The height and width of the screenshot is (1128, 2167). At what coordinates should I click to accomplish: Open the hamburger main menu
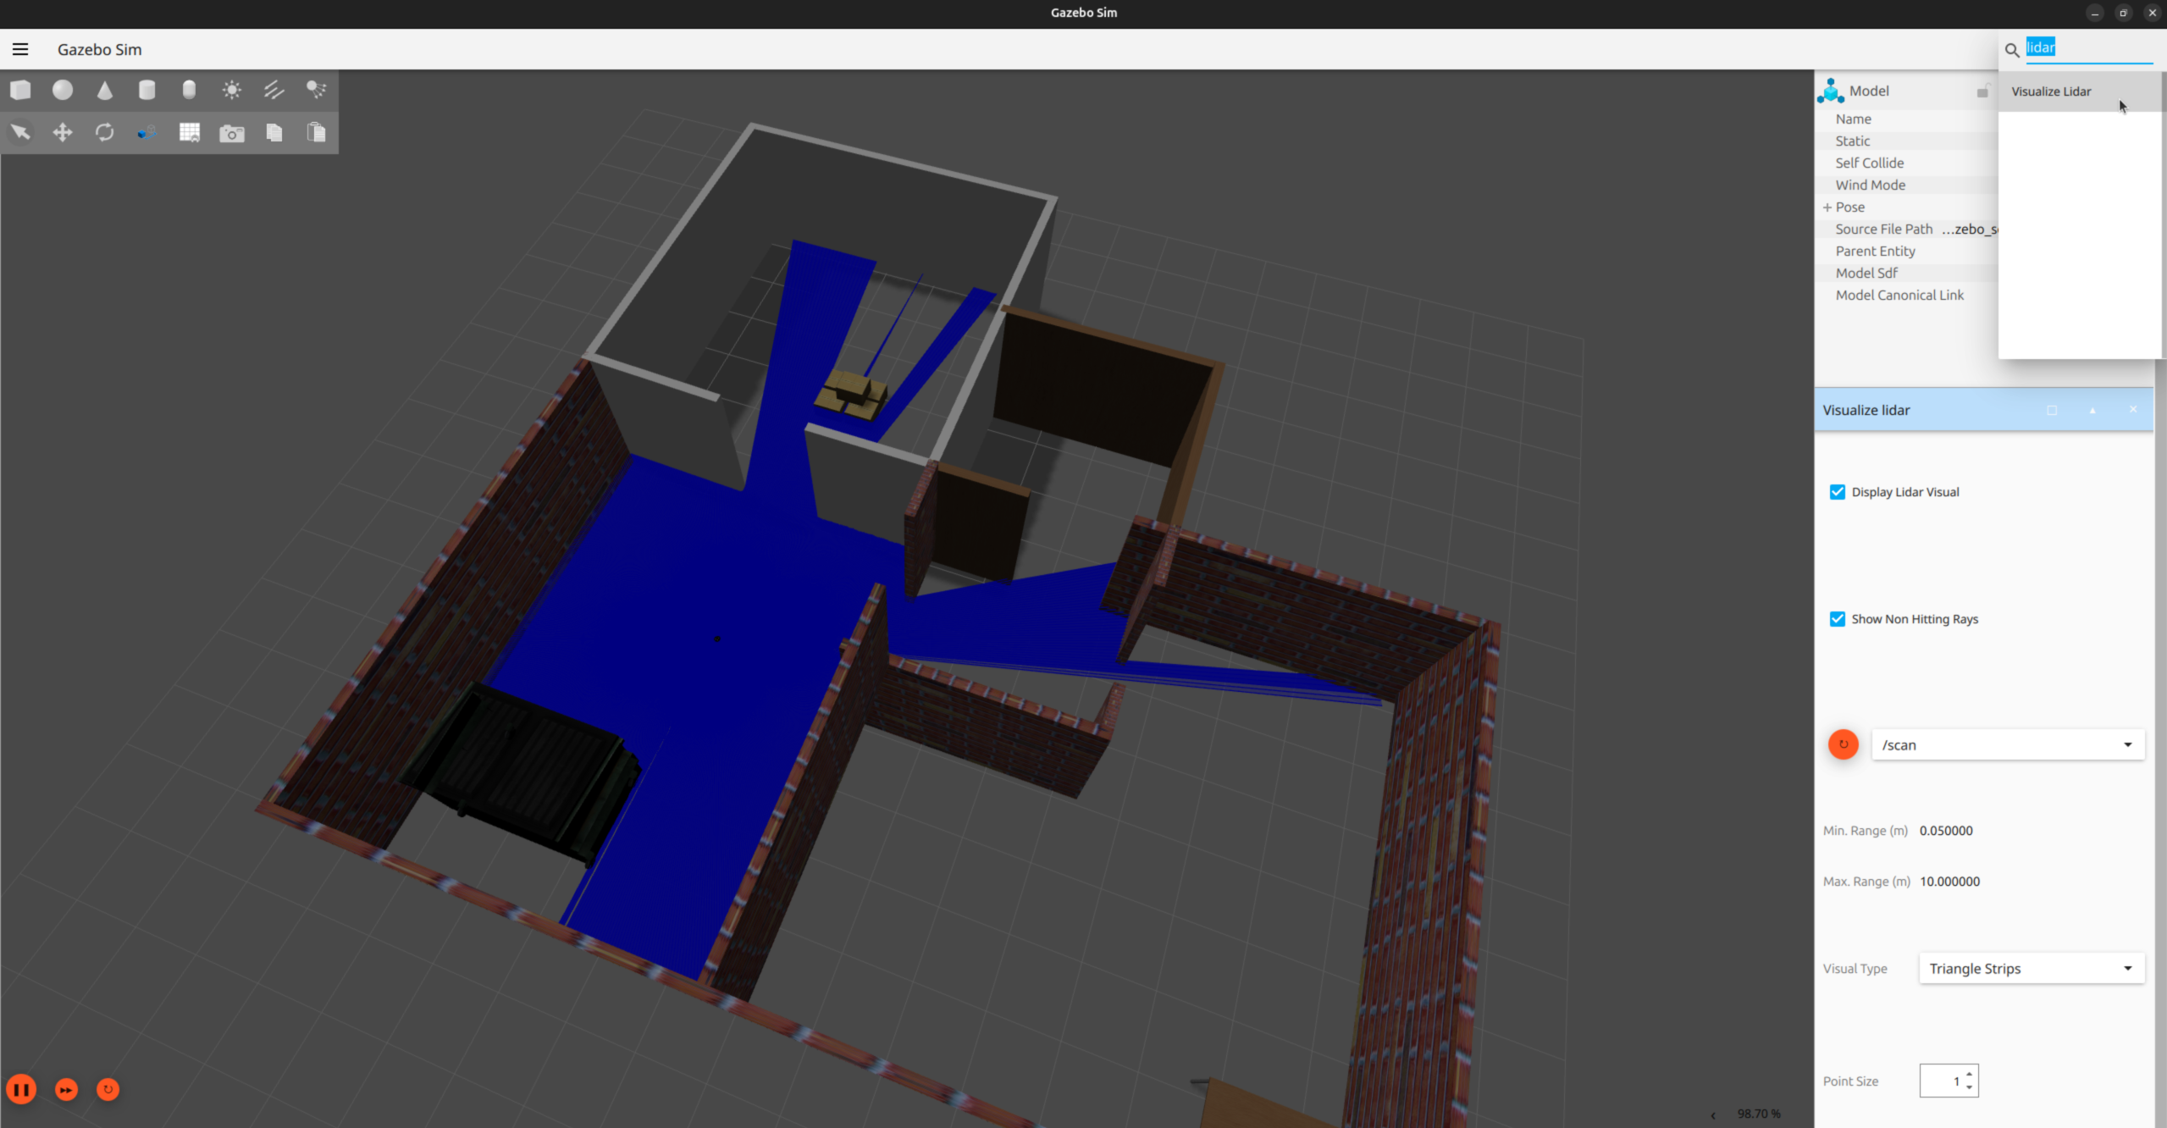pos(20,49)
